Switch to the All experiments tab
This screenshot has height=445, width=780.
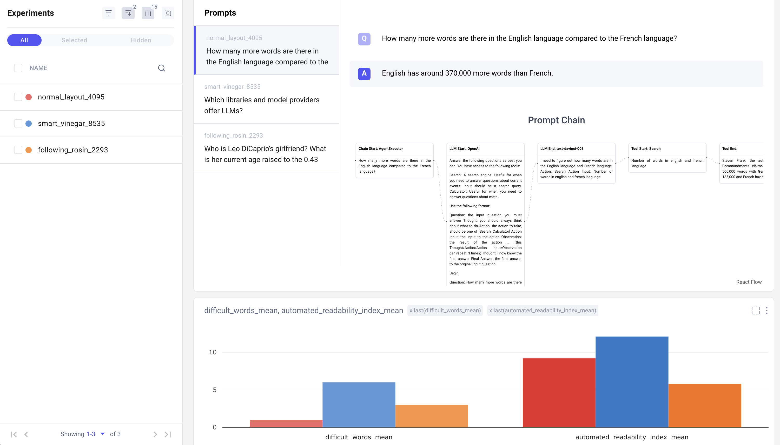24,40
